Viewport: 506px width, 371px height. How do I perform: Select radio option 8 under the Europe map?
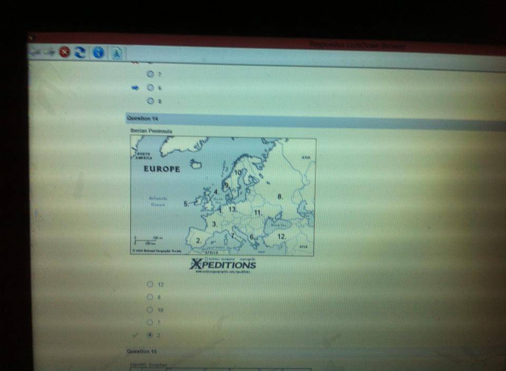click(x=150, y=297)
